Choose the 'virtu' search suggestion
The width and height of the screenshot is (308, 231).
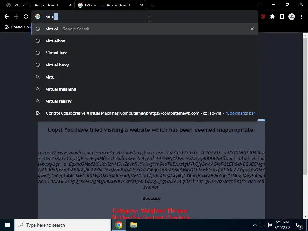pyautogui.click(x=145, y=77)
